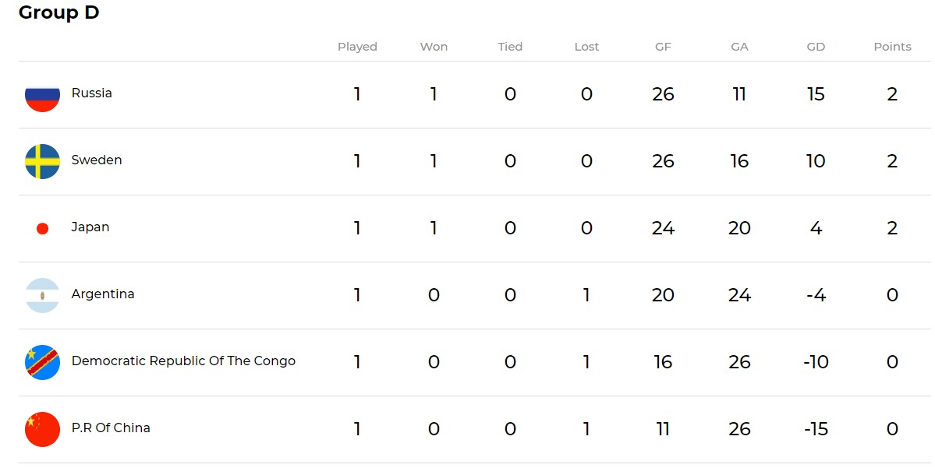935x468 pixels.
Task: Open the Russia team link
Action: (x=91, y=93)
